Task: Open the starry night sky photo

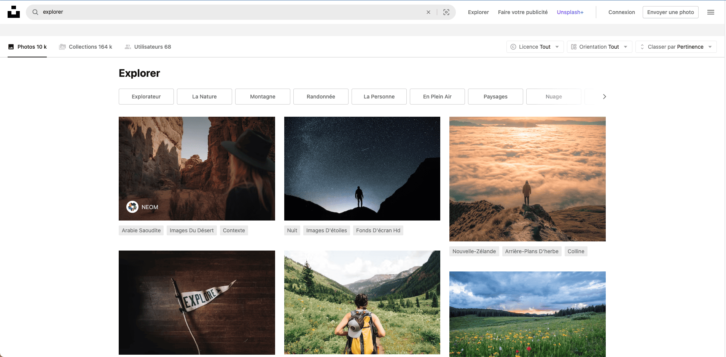Action: point(361,168)
